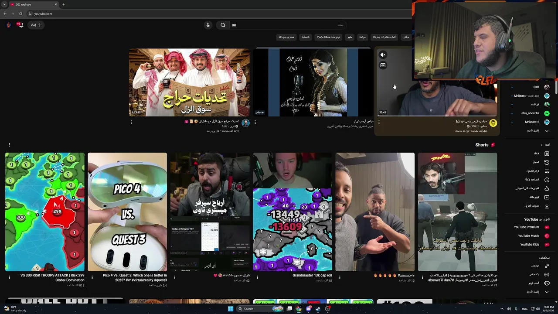The image size is (558, 314).
Task: Open the Windows Start menu
Action: (x=231, y=309)
